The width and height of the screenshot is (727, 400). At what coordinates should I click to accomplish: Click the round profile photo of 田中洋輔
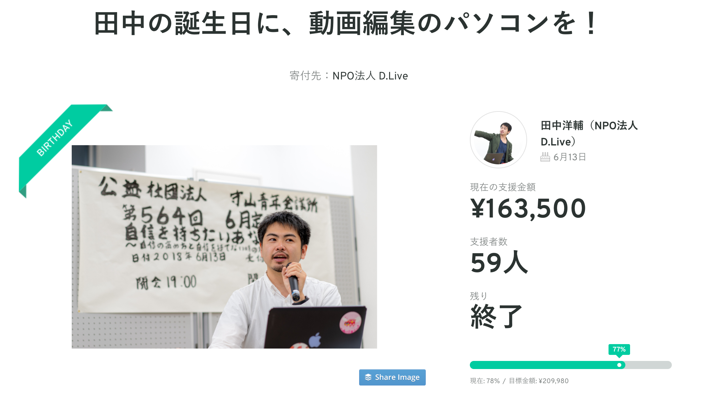(x=498, y=140)
